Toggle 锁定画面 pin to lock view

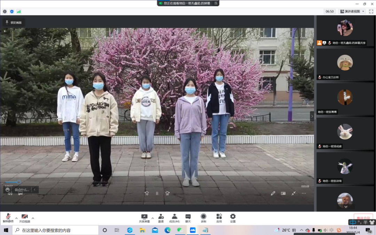pyautogui.click(x=14, y=23)
